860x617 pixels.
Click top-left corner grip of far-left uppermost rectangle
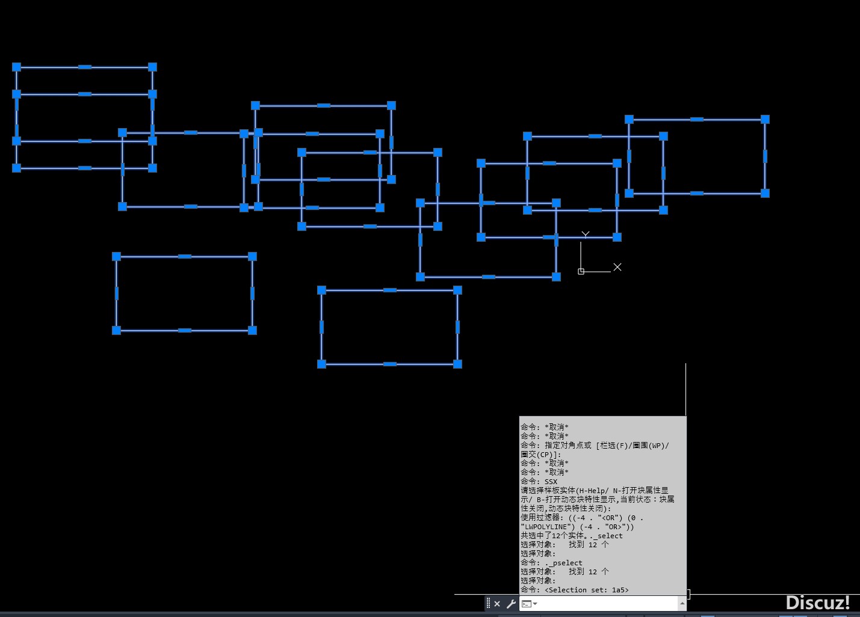16,67
